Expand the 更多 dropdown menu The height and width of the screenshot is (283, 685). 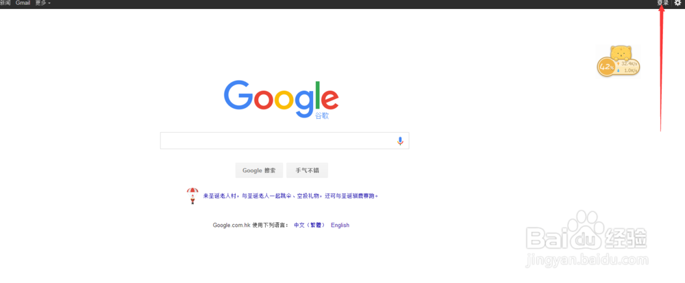42,3
